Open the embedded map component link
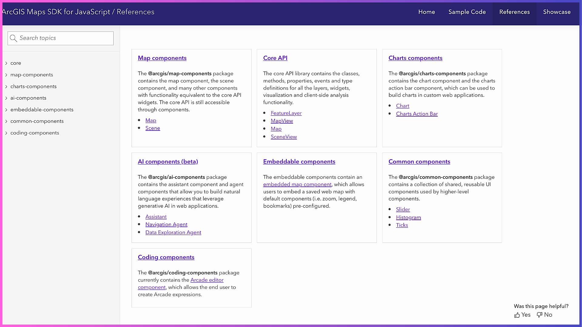The height and width of the screenshot is (327, 582). tap(297, 184)
